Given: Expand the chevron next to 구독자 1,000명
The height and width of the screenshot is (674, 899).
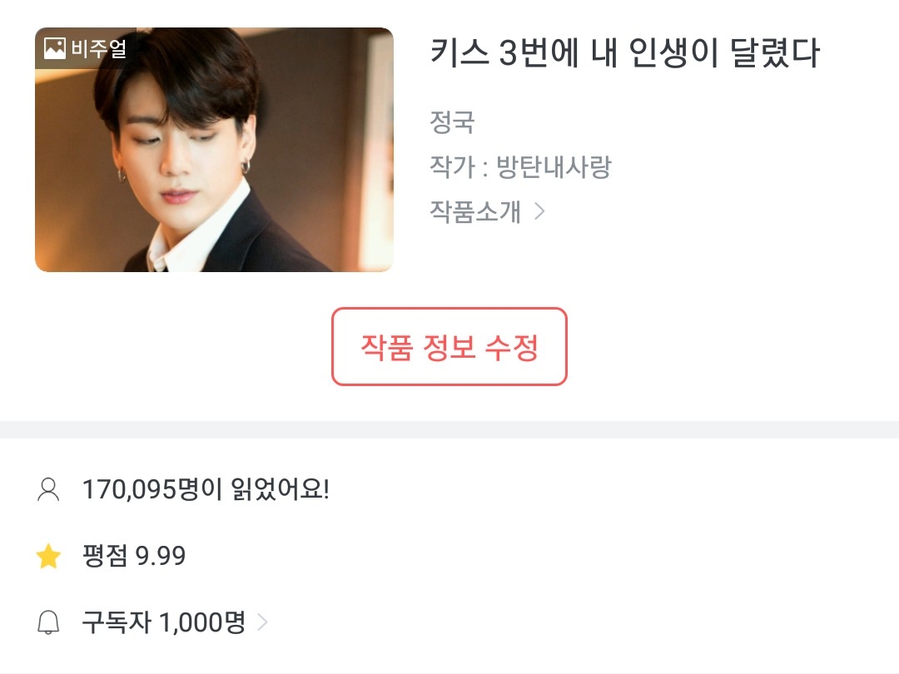Looking at the screenshot, I should [x=263, y=623].
